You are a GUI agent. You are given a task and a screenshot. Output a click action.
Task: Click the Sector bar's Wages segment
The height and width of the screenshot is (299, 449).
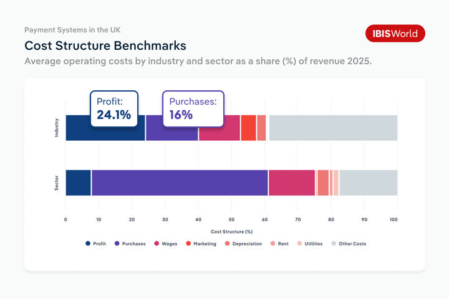(291, 183)
